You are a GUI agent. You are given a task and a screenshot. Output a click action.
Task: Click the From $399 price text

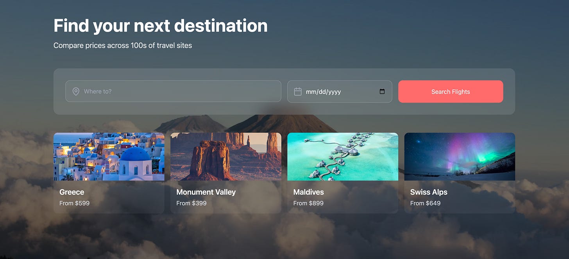(x=191, y=203)
